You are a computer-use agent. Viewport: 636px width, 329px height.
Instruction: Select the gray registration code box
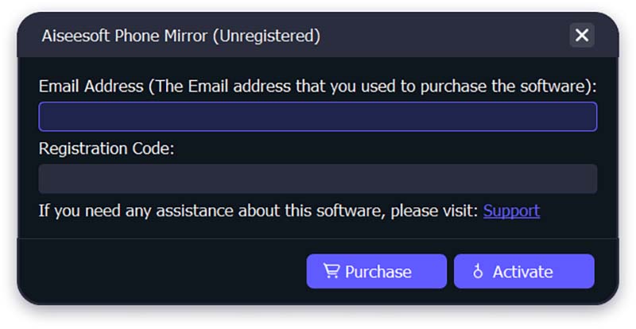(x=317, y=179)
